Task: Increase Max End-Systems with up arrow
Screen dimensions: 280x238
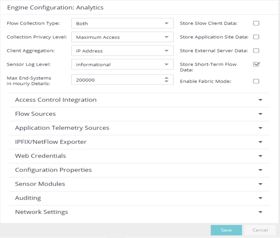Action: pos(166,78)
